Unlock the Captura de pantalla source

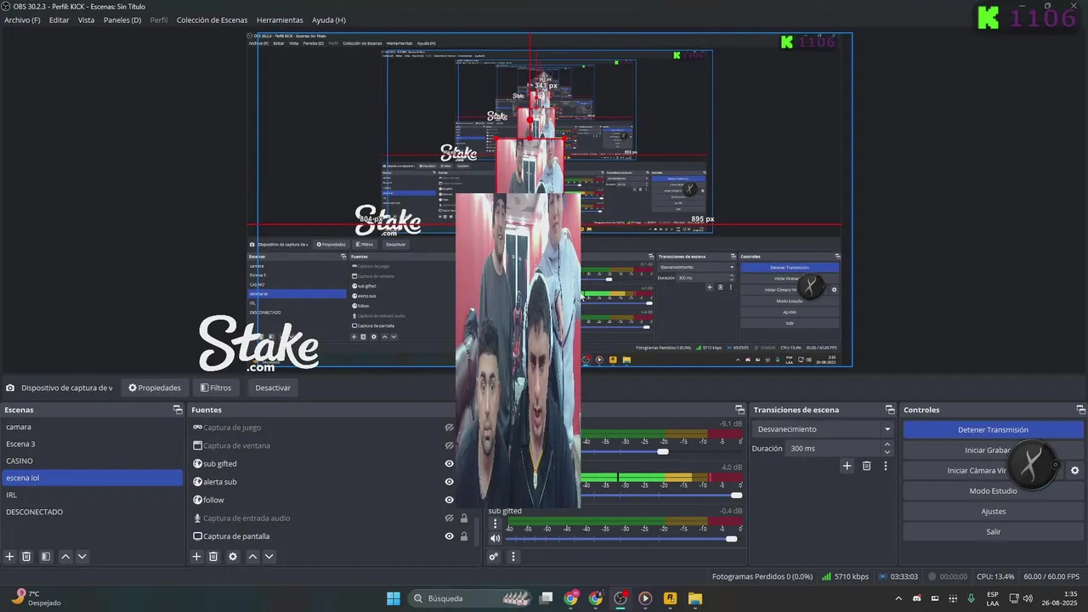(x=464, y=536)
